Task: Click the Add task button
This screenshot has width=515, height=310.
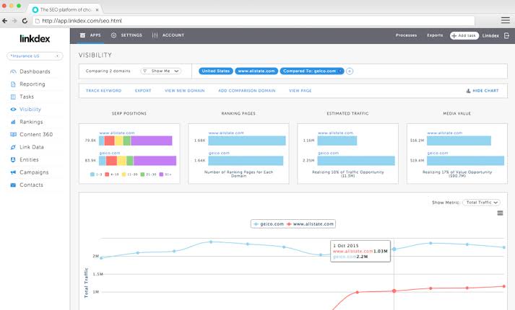Action: point(464,35)
